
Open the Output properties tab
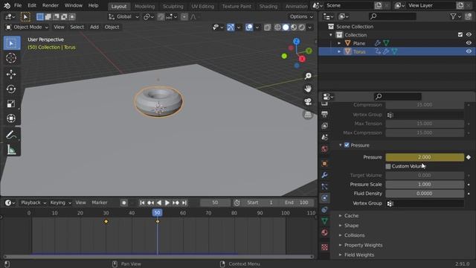coord(324,114)
